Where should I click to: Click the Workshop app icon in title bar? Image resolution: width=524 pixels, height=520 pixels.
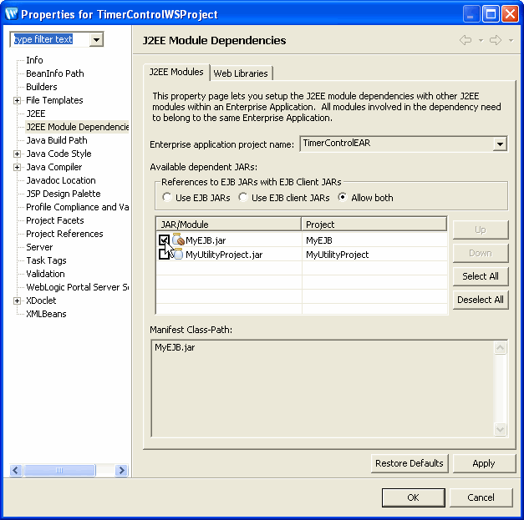(12, 14)
